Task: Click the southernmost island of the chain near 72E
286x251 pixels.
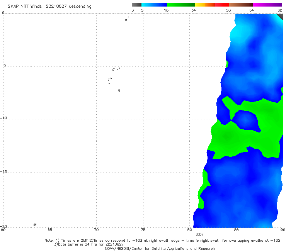Action: point(119,90)
